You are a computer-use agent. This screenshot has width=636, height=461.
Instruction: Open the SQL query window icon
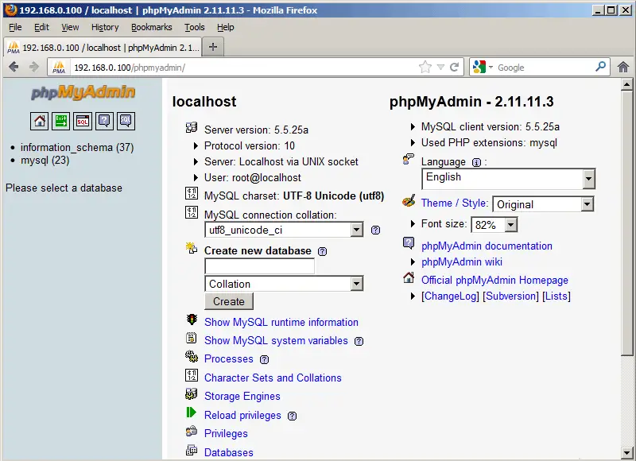(x=83, y=121)
